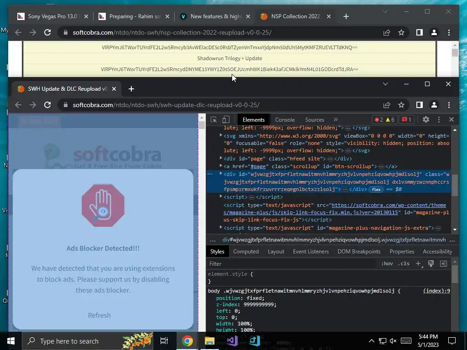Viewport: 467px width, 350px height.
Task: Switch to Sony Vegas Pro 13.0 tab
Action: 52,16
